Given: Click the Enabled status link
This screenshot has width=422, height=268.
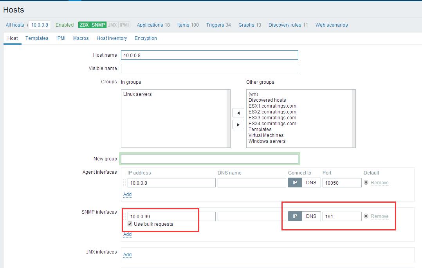Looking at the screenshot, I should tap(65, 25).
